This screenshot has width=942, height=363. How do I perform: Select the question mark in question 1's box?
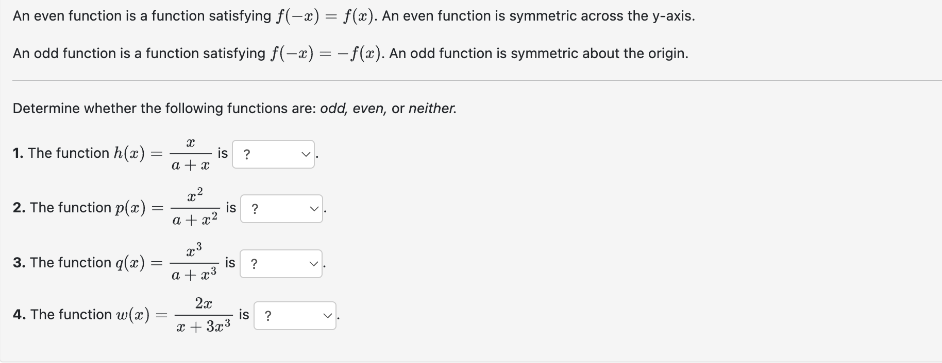coord(247,154)
